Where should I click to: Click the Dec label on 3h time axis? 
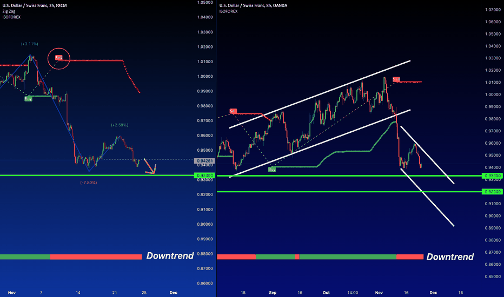[173, 293]
